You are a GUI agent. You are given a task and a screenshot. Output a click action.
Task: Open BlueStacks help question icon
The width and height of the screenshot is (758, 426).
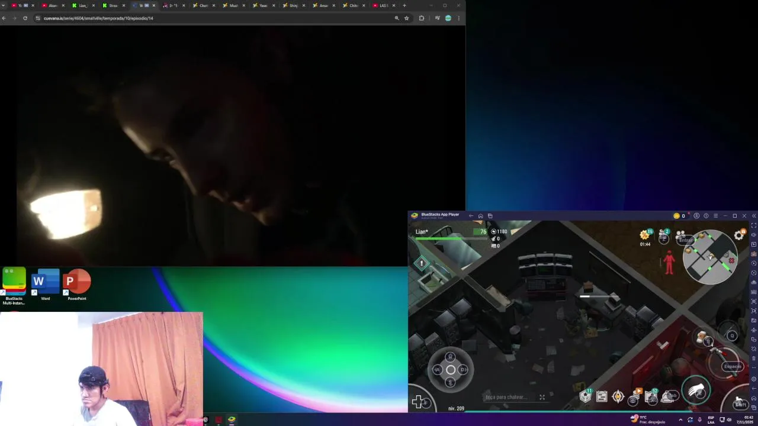pyautogui.click(x=706, y=216)
